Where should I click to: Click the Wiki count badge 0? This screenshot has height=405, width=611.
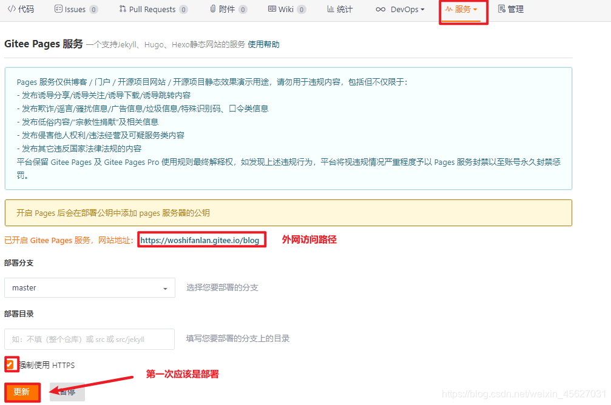(x=302, y=9)
